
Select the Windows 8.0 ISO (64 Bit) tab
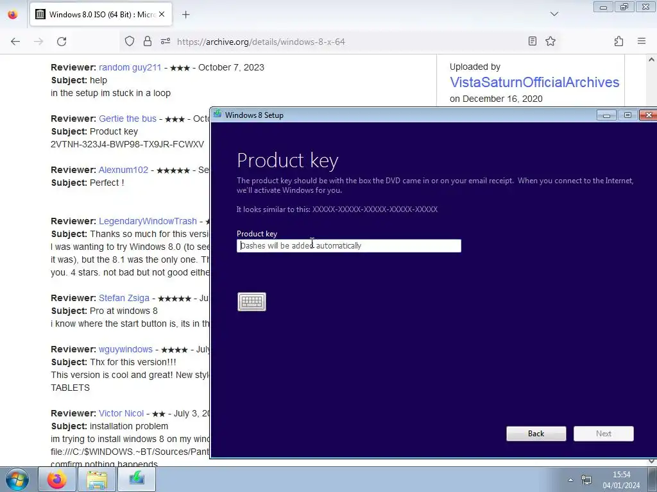pyautogui.click(x=99, y=14)
